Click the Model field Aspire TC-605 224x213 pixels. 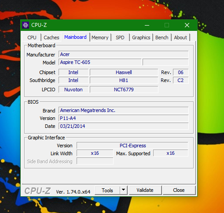pyautogui.click(x=100, y=62)
